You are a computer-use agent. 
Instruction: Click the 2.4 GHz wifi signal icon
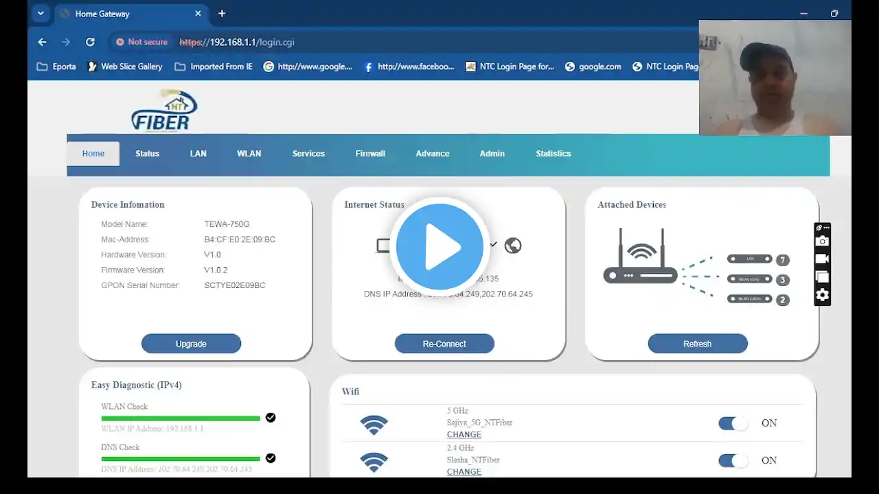point(374,462)
